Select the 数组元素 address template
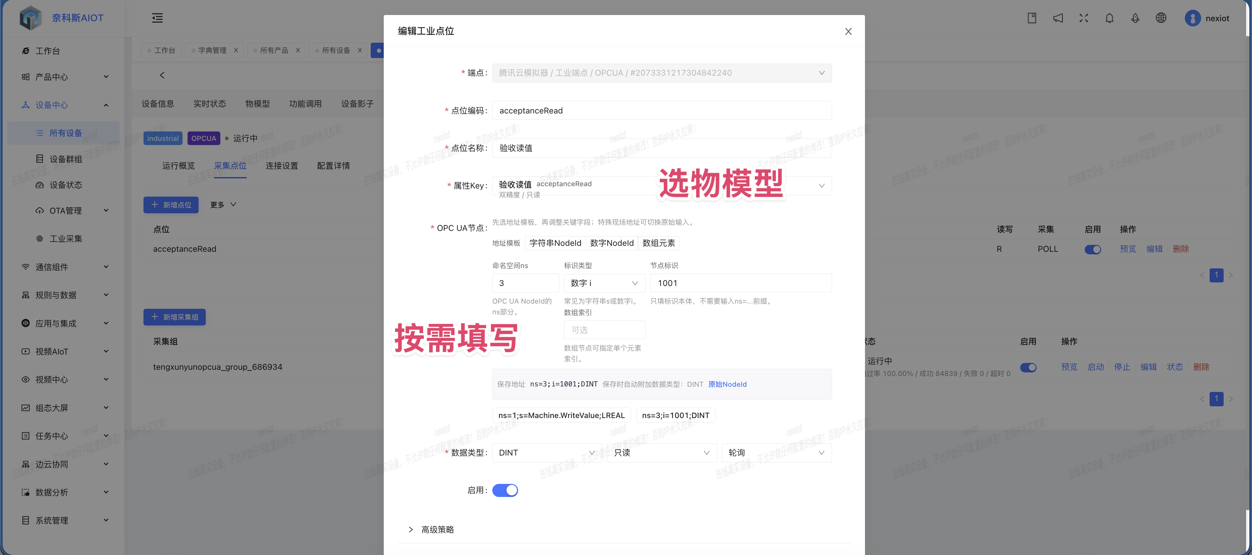Image resolution: width=1252 pixels, height=555 pixels. (659, 243)
